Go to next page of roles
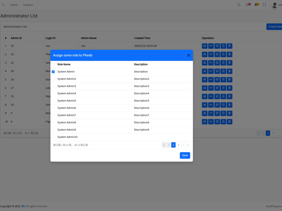The height and width of the screenshot is (211, 282). [183, 145]
